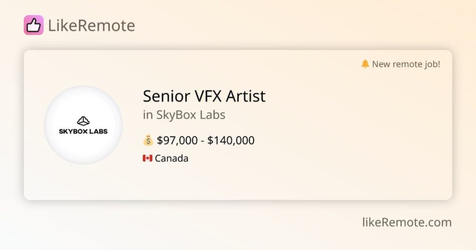Click the orange notification bell icon
The width and height of the screenshot is (476, 250).
click(365, 64)
